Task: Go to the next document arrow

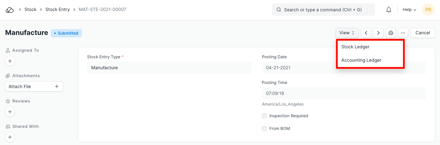Action: click(x=378, y=33)
